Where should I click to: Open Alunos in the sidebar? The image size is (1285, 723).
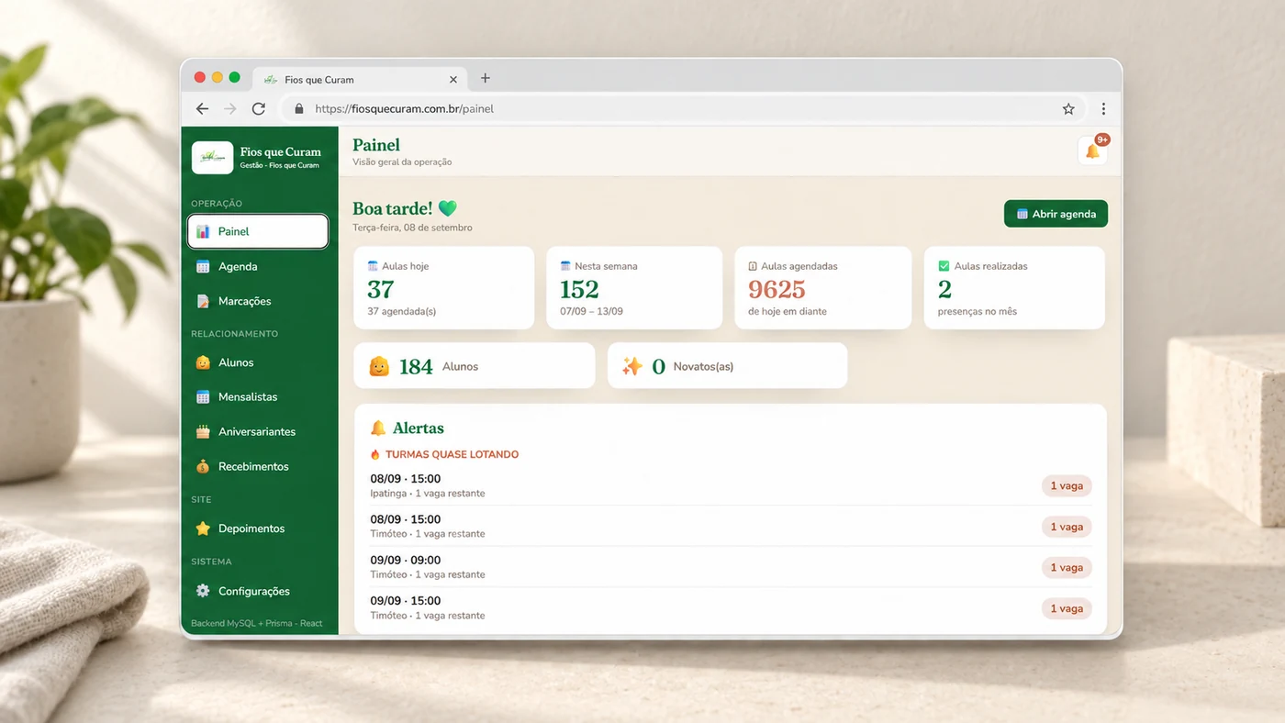[x=258, y=362]
